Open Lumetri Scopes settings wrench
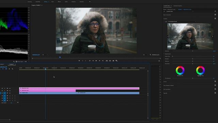Screen dimensions: 218x123 [x=14, y=61]
